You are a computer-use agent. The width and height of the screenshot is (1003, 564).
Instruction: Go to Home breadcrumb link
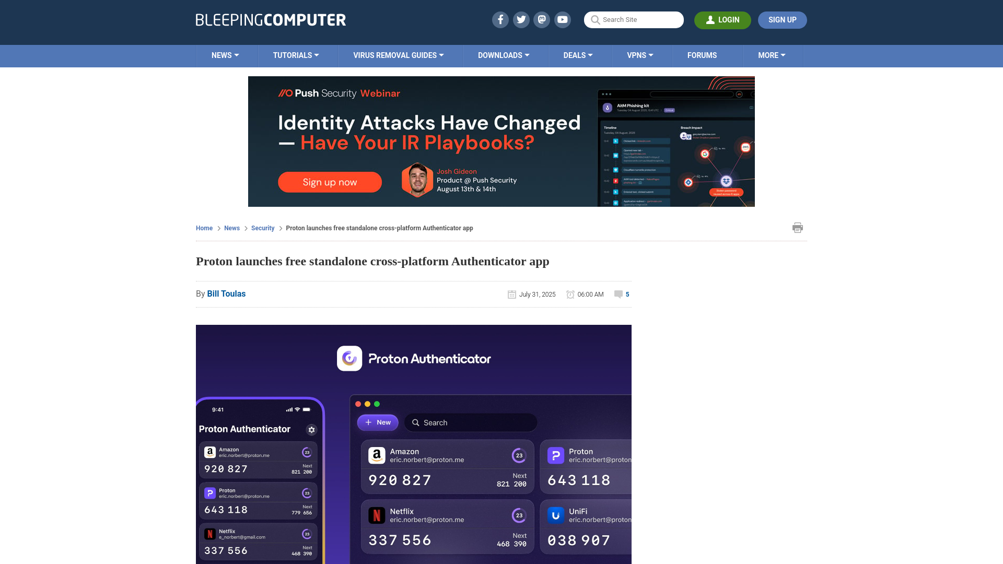204,228
